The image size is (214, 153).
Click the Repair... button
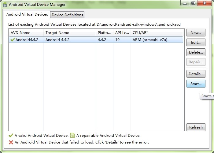pos(196,62)
